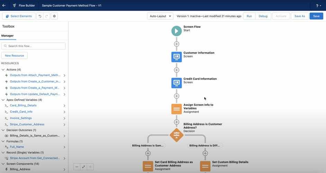Add element on Billing Address is Different path
Viewport: 326px width, 173px height.
[x=205, y=153]
